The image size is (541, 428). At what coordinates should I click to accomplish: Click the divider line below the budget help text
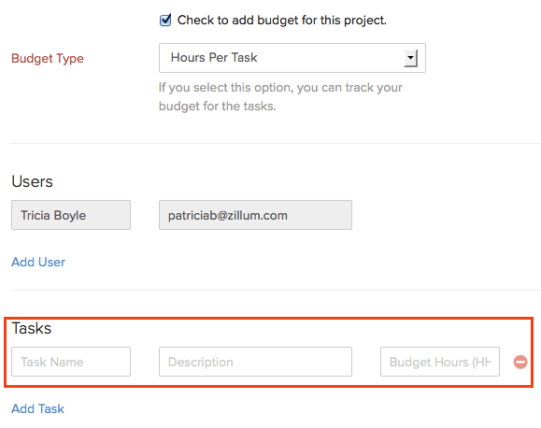(276, 143)
